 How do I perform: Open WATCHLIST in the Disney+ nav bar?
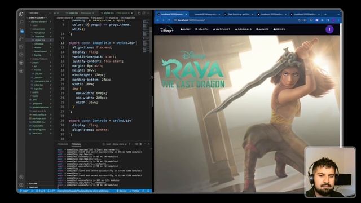(222, 29)
